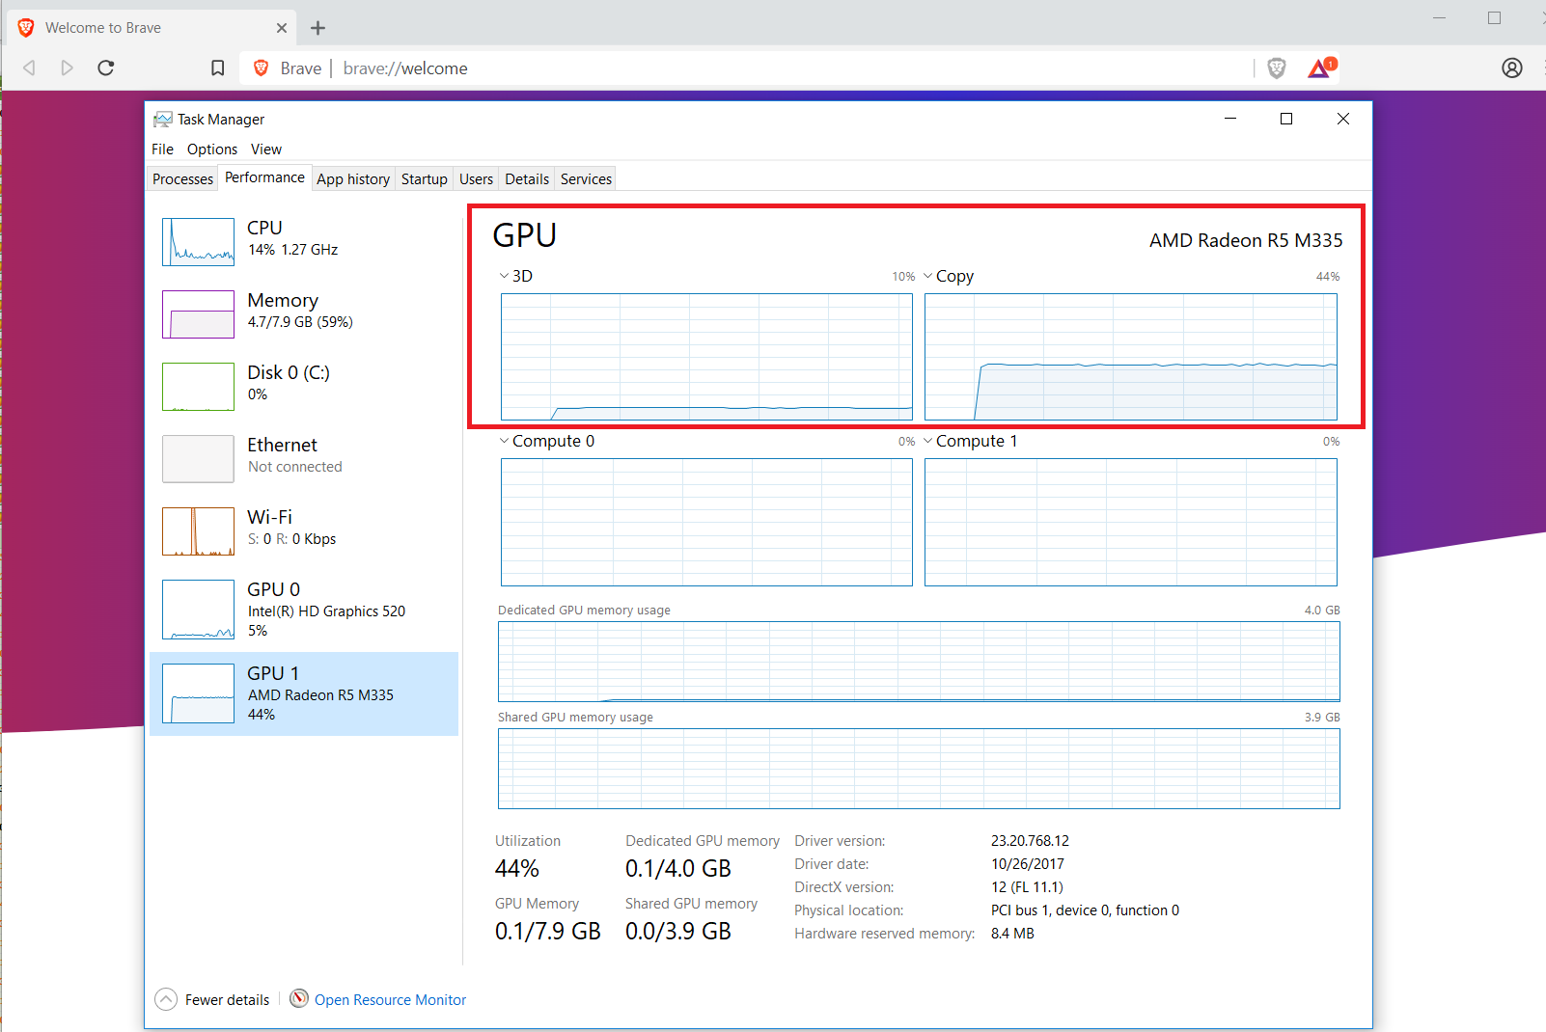Viewport: 1546px width, 1032px height.
Task: Close the Task Manager window
Action: pyautogui.click(x=1343, y=119)
